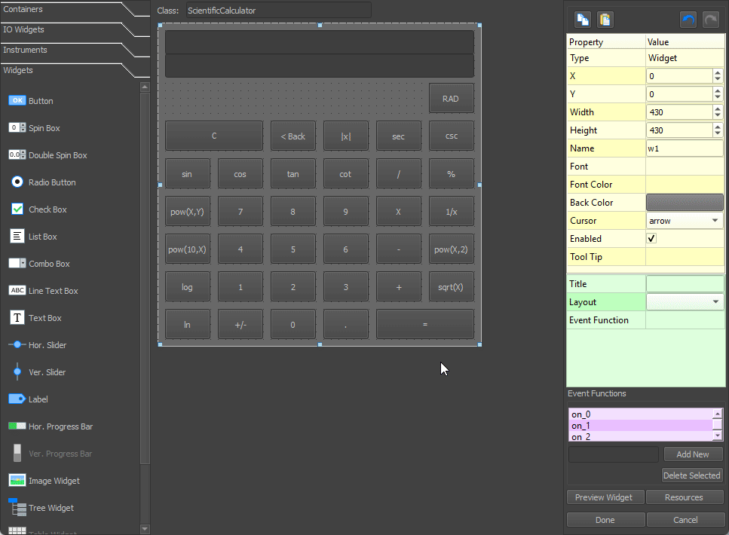Image resolution: width=729 pixels, height=535 pixels.
Task: Click the Add New button
Action: pos(693,454)
